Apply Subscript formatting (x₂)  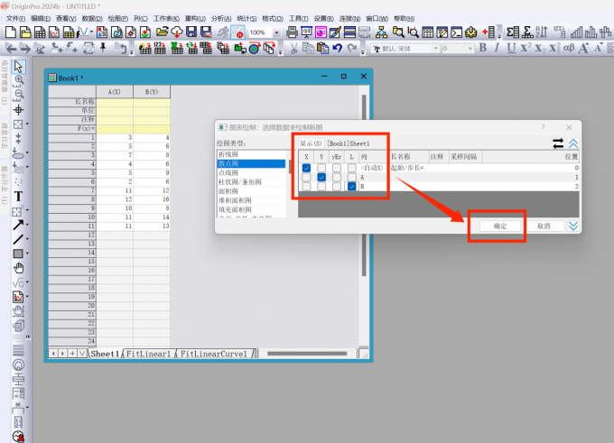tap(540, 48)
